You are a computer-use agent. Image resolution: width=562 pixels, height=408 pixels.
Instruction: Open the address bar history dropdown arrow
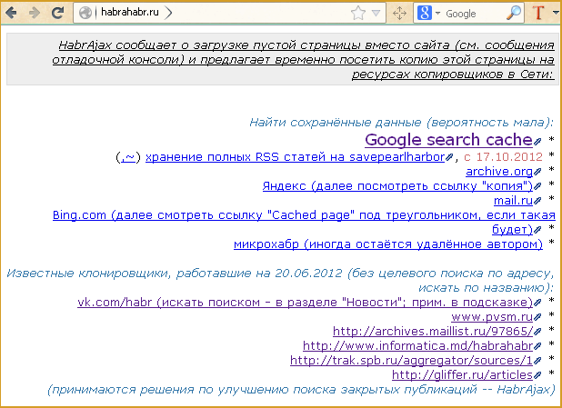click(376, 14)
